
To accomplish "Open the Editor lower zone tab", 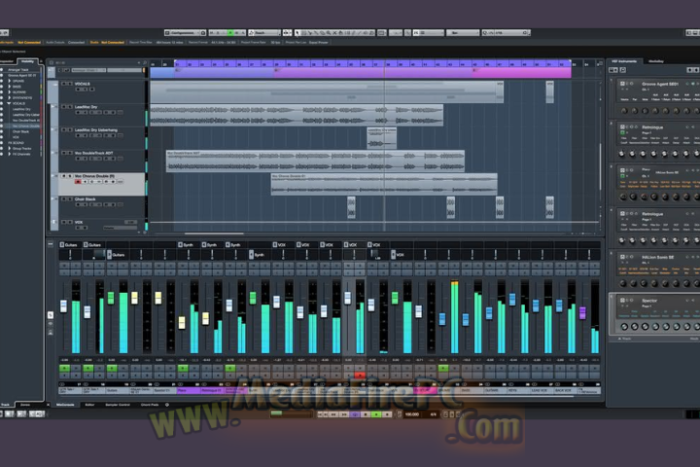I will point(89,405).
